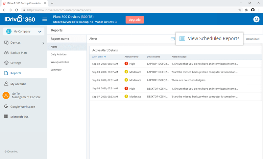Click the Devices monitor icon
The image size is (263, 159).
click(6, 43)
